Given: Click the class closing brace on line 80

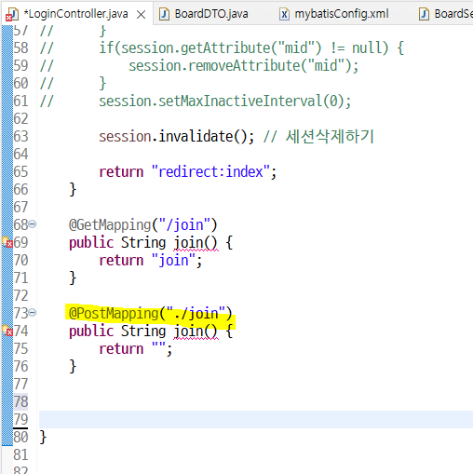Looking at the screenshot, I should [43, 437].
